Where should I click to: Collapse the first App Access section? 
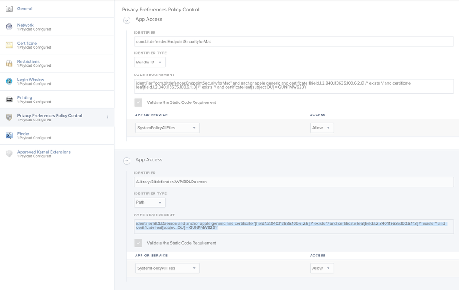point(126,20)
